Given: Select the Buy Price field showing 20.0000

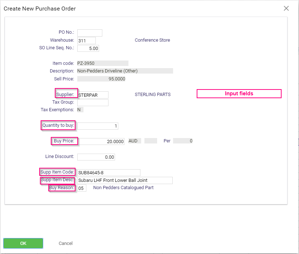Looking at the screenshot, I should pyautogui.click(x=101, y=141).
